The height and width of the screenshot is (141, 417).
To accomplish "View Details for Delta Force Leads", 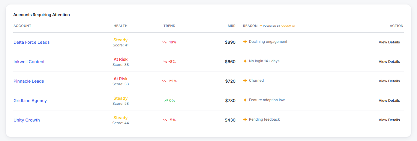I will click(389, 42).
